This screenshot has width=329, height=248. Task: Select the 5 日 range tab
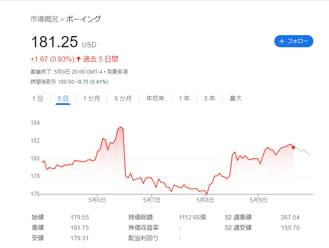(63, 98)
